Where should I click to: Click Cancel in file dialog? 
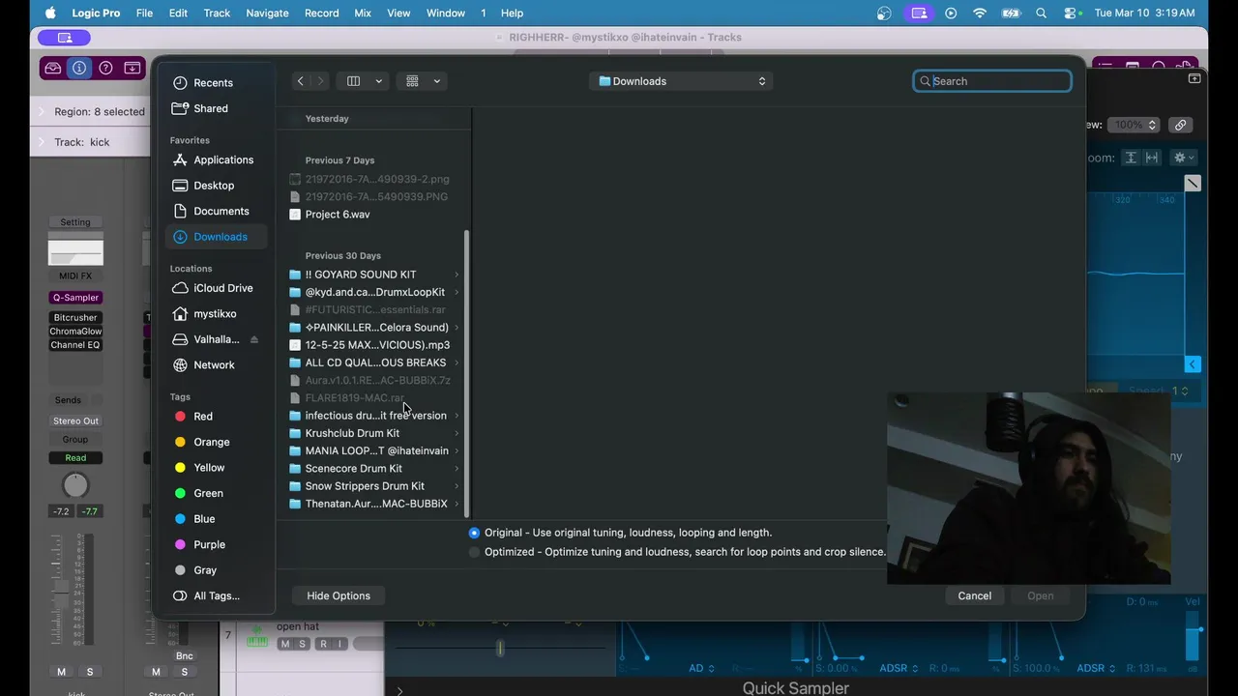[974, 595]
